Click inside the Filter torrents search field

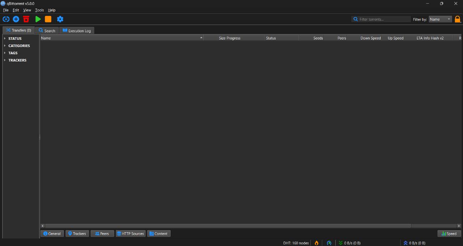point(381,19)
